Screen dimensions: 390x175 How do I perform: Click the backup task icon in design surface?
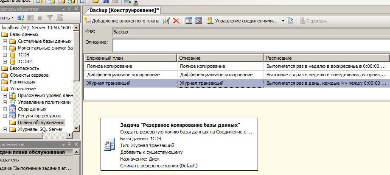[x=109, y=144]
